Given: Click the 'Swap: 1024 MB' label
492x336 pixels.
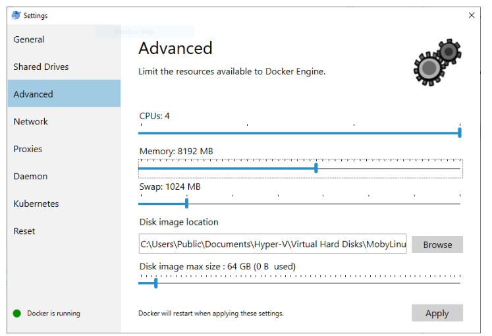Looking at the screenshot, I should [170, 186].
